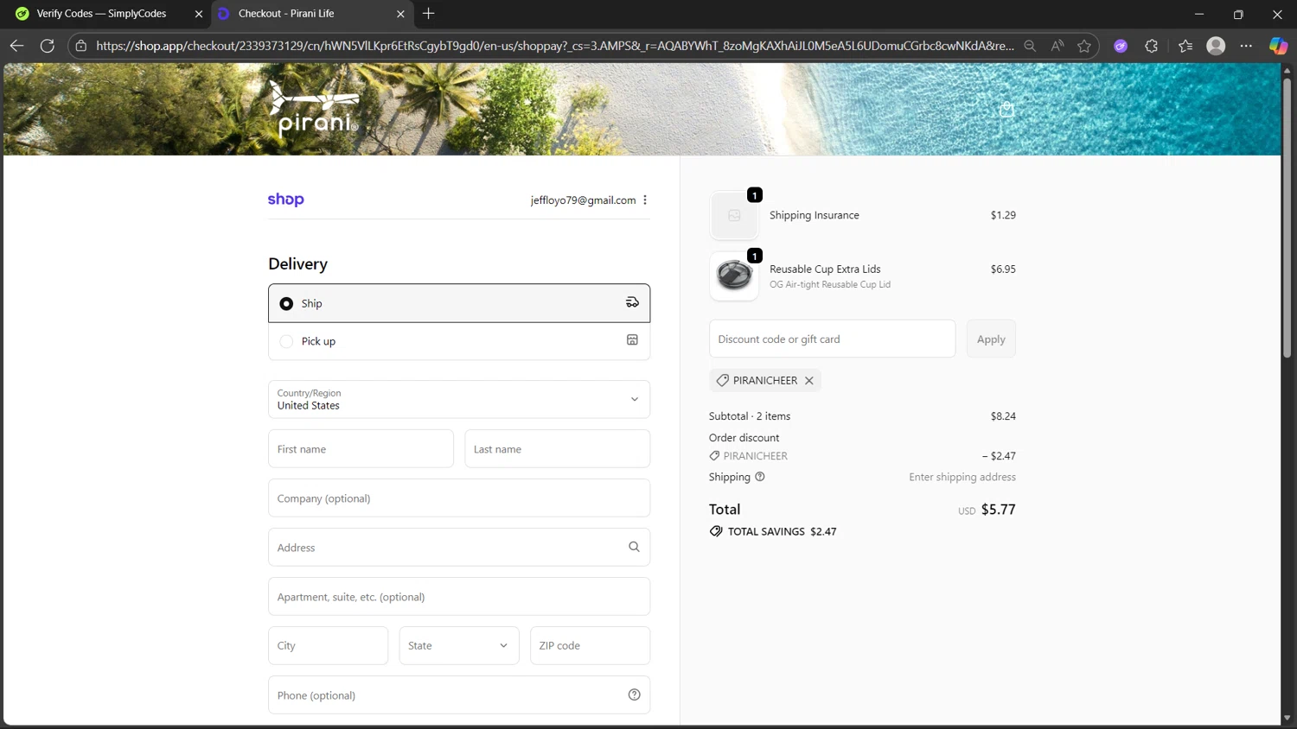
Task: Remove the PIRANICHEER discount code chip
Action: (x=809, y=380)
